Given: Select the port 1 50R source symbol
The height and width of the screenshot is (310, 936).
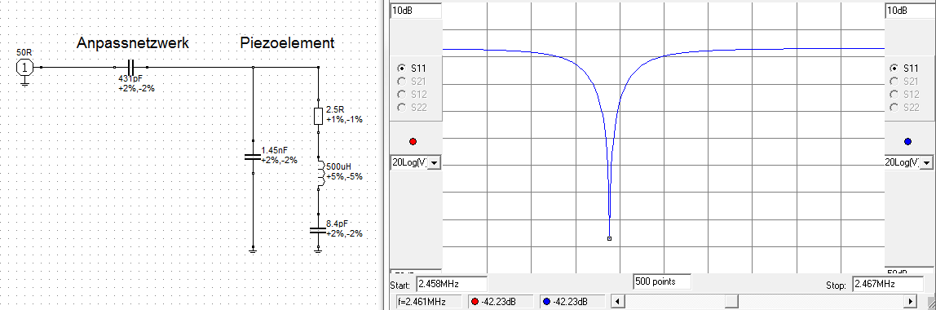Looking at the screenshot, I should coord(24,68).
